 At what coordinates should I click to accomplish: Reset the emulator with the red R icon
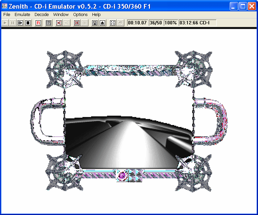click(38, 23)
